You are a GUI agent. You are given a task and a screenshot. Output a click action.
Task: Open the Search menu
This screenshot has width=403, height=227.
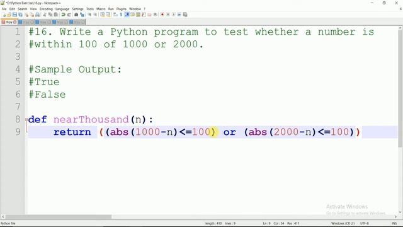[23, 9]
